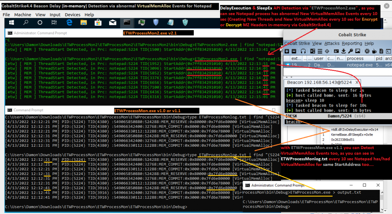Open Credentials via the ID card icon
Screen dimensions: 392x214
coord(336,51)
